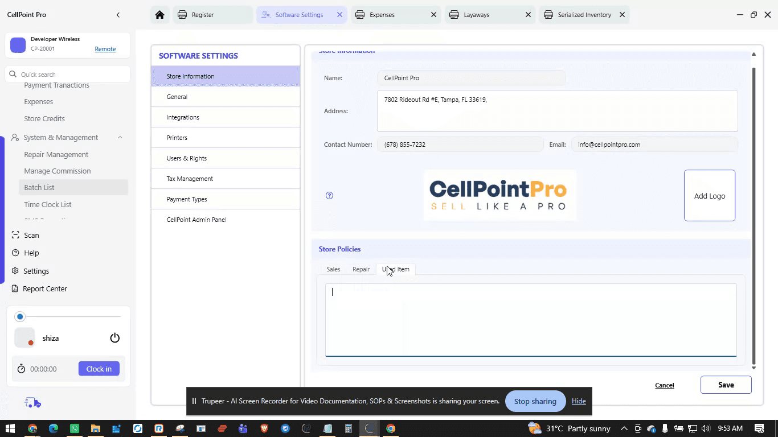Click the settings panel vertical scrollbar
The image size is (778, 437).
point(754,216)
